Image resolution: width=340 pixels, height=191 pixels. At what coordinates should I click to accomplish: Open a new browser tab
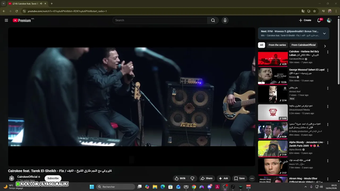tap(52, 4)
